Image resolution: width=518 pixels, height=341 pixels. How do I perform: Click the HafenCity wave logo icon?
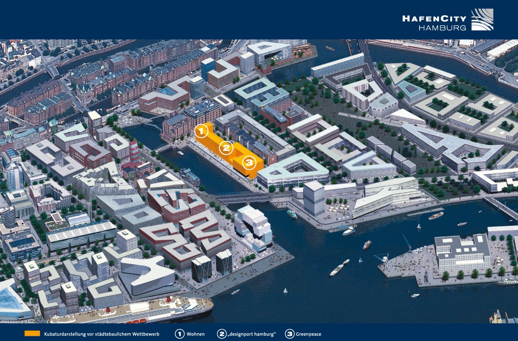pyautogui.click(x=482, y=20)
